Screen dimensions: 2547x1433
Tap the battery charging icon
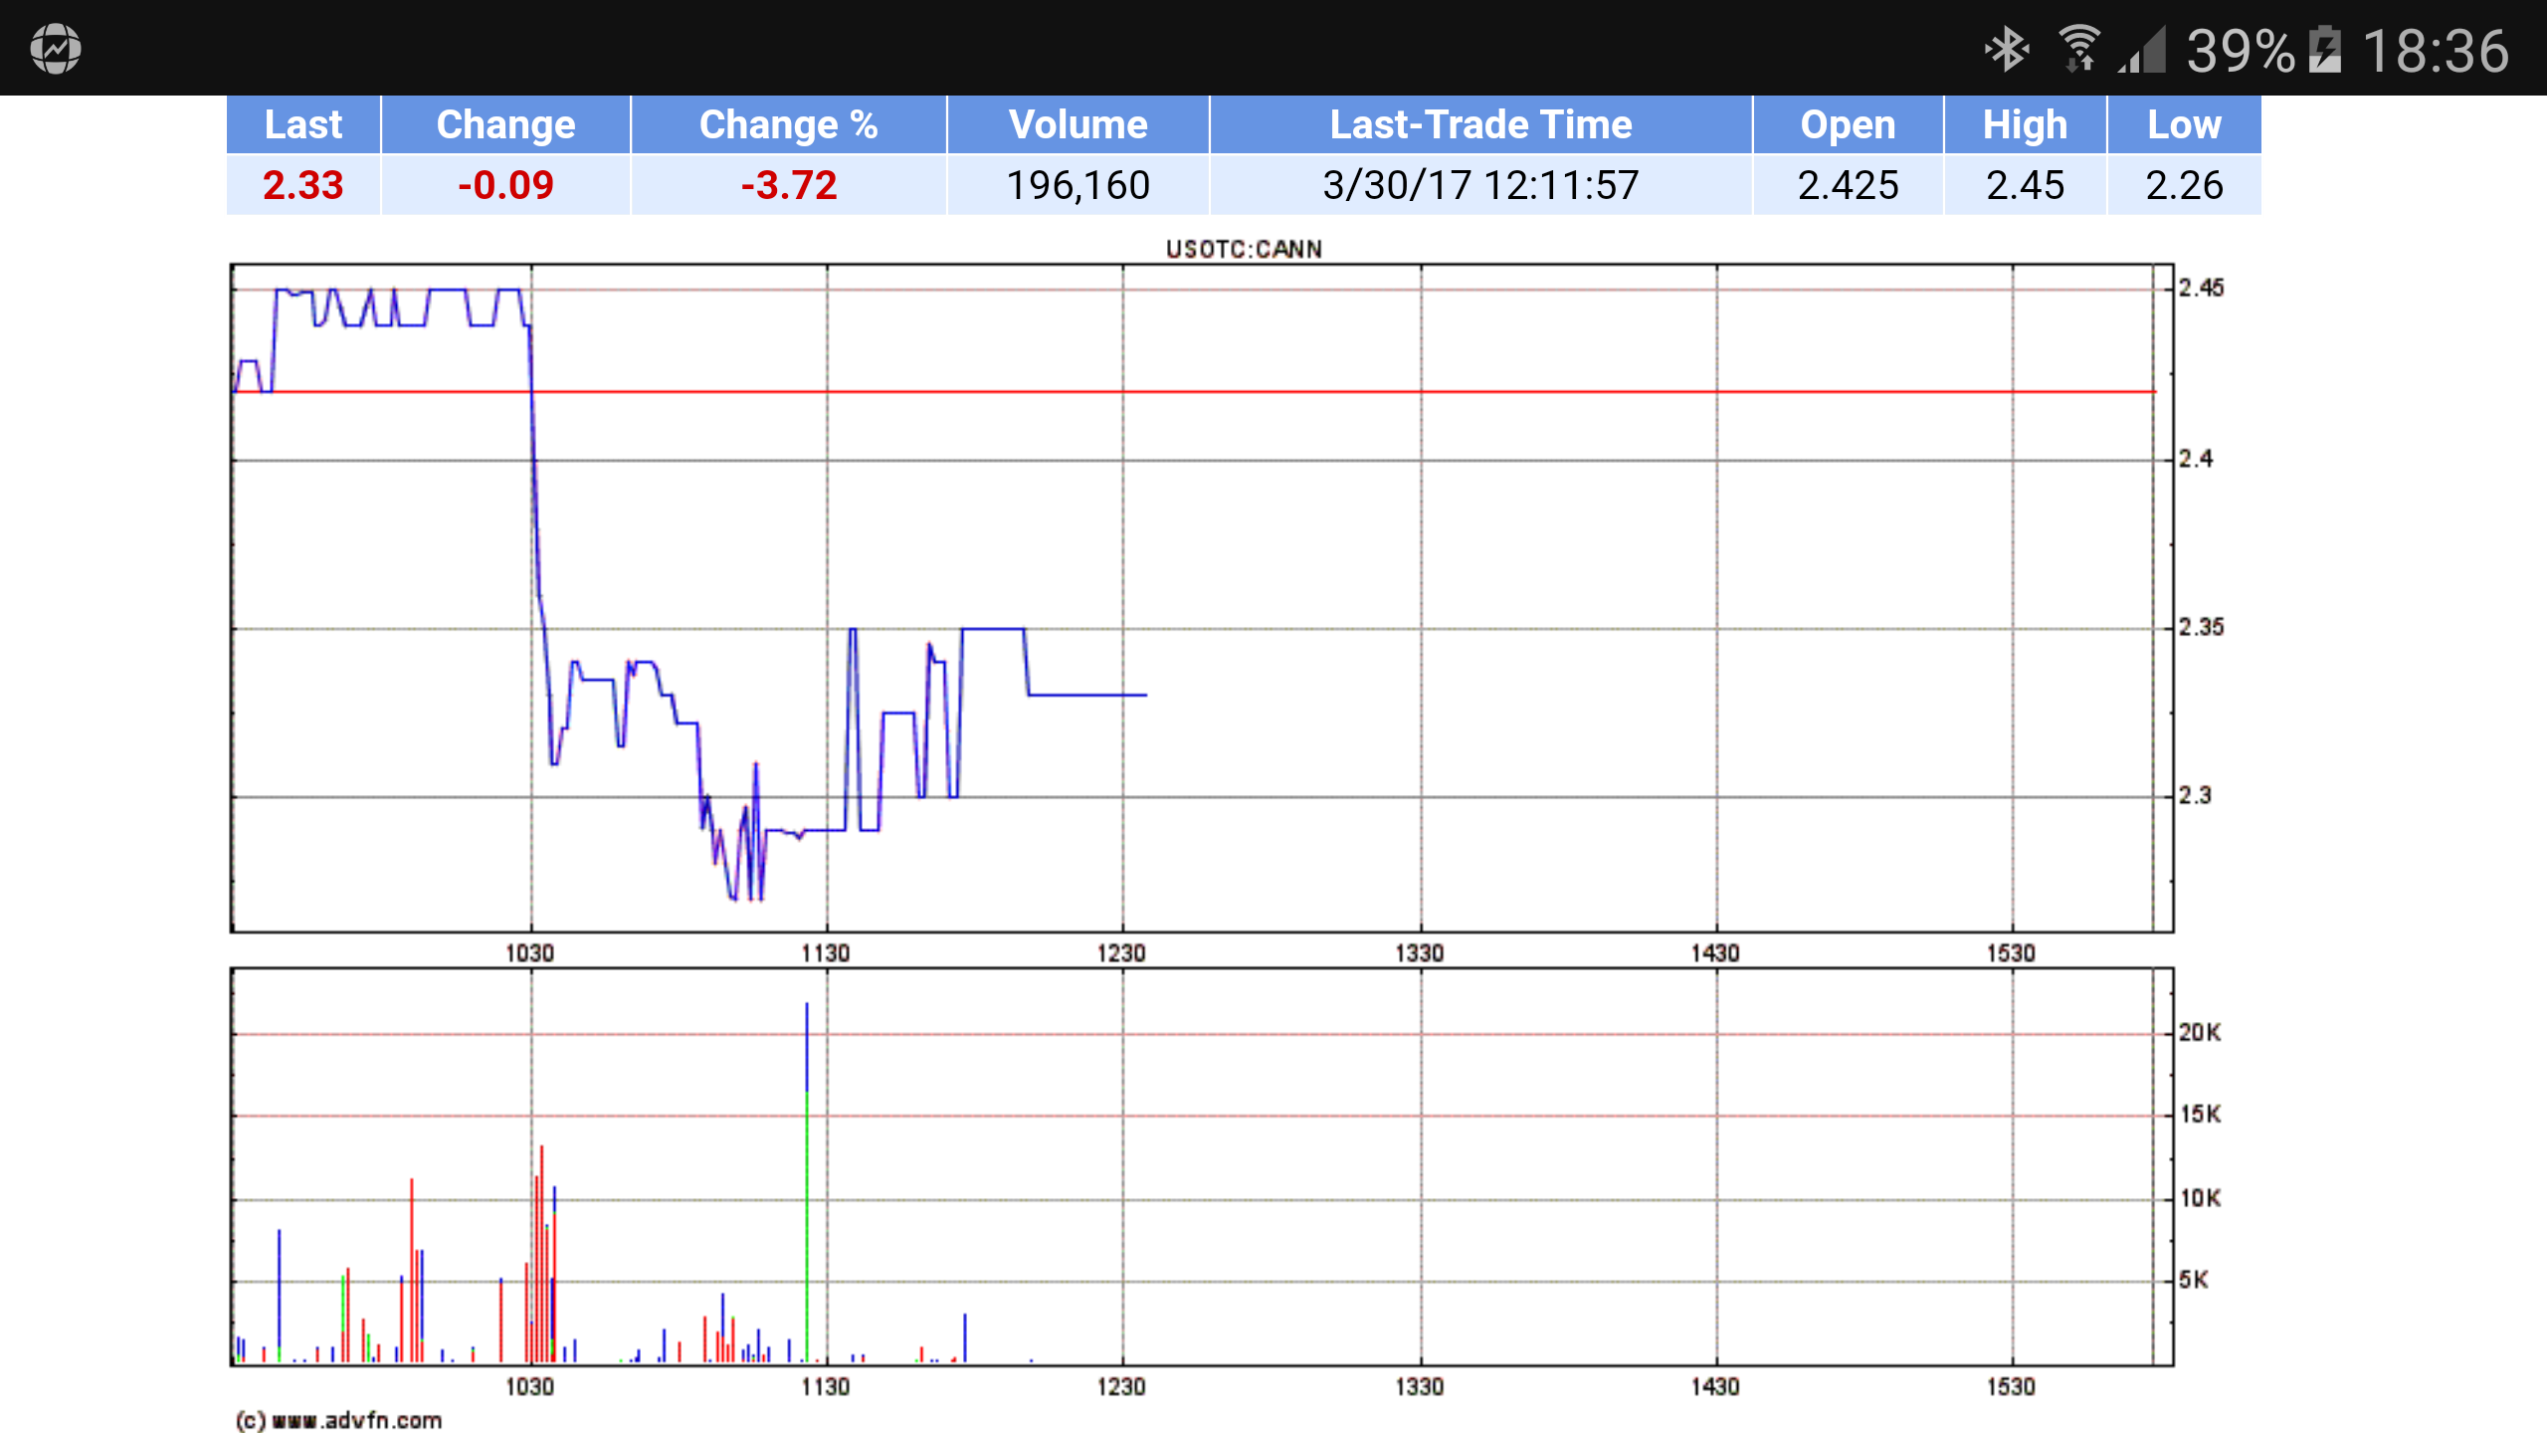point(2324,49)
